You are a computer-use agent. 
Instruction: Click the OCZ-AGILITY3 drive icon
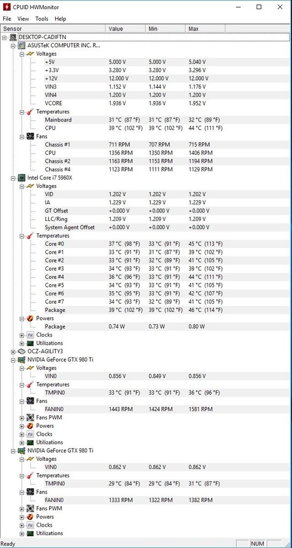point(21,351)
